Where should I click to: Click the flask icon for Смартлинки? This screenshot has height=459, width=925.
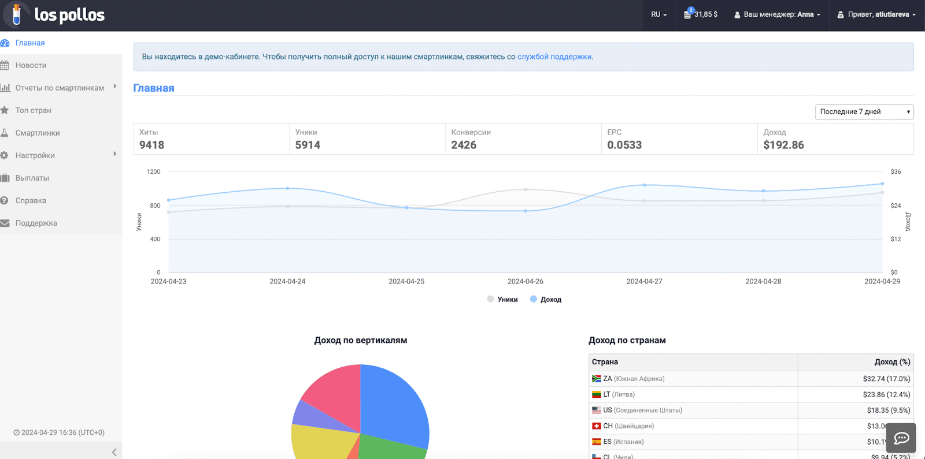tap(5, 133)
